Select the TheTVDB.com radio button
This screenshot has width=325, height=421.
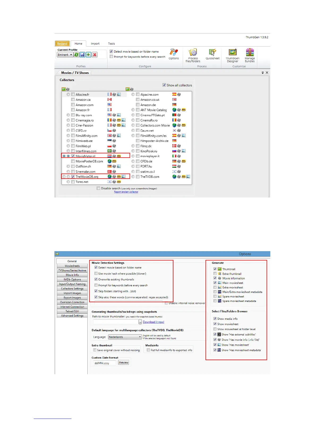(133, 176)
